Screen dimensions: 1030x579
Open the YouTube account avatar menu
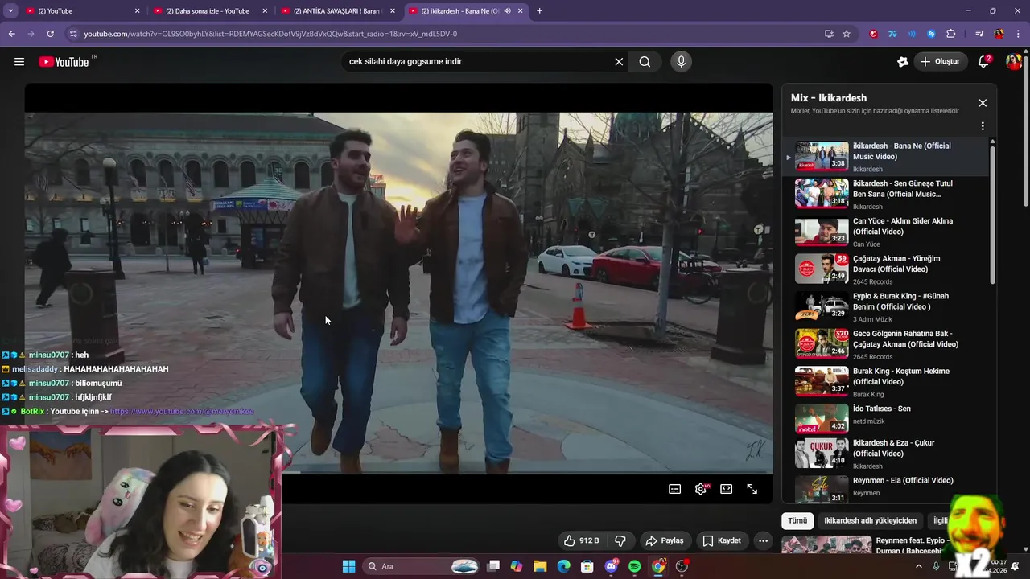point(1013,61)
